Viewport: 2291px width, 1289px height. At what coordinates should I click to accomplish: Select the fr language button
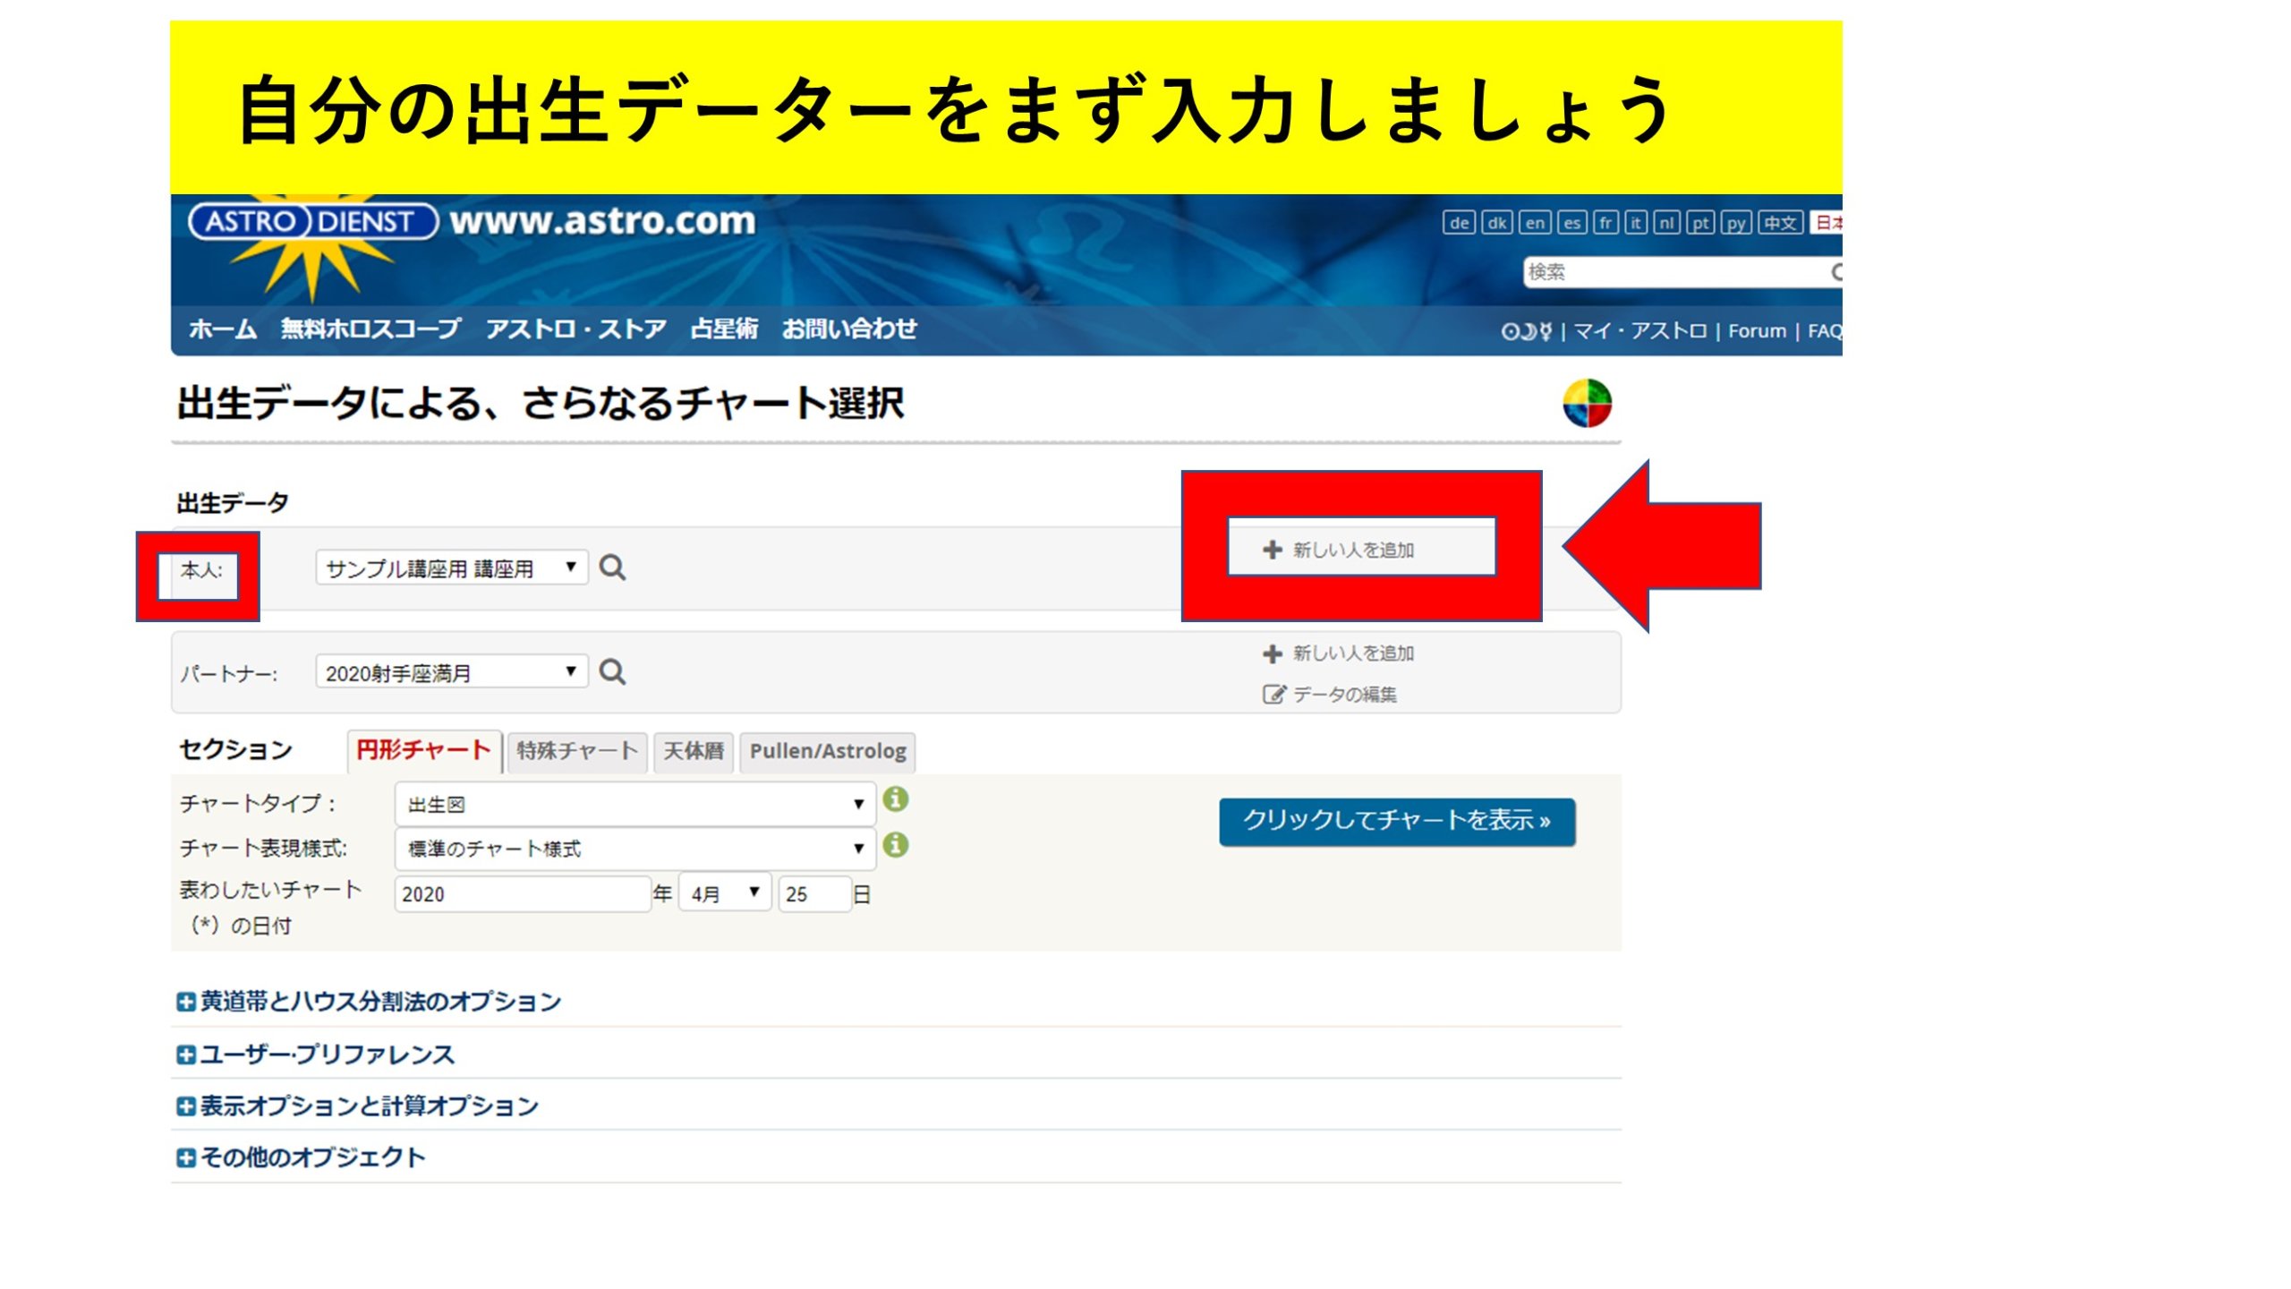[x=1606, y=223]
